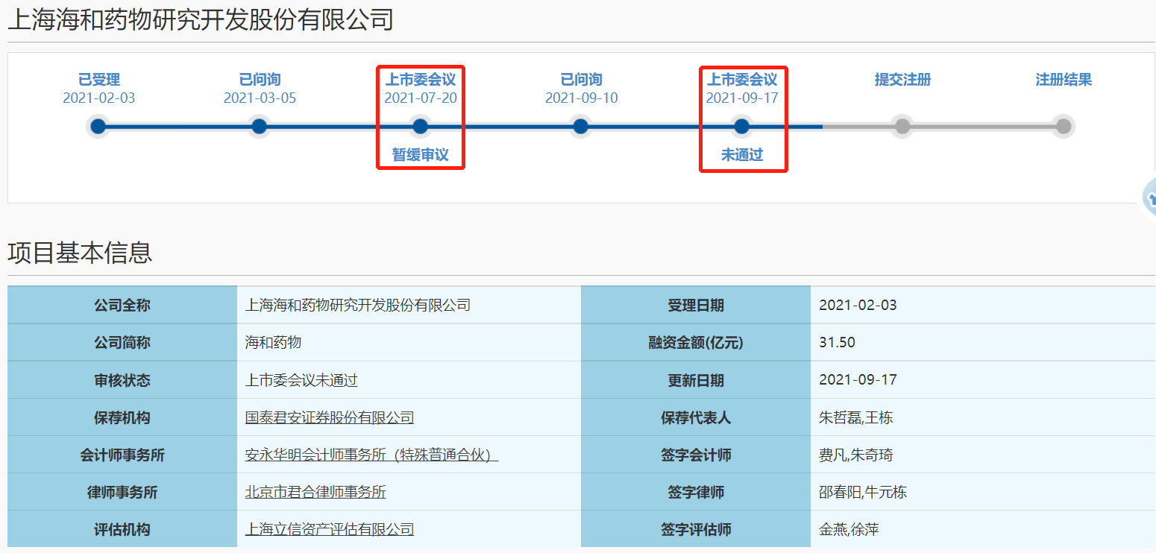Screen dimensions: 1156x553
Task: Click the 律师事务所 header cell
Action: coord(122,492)
